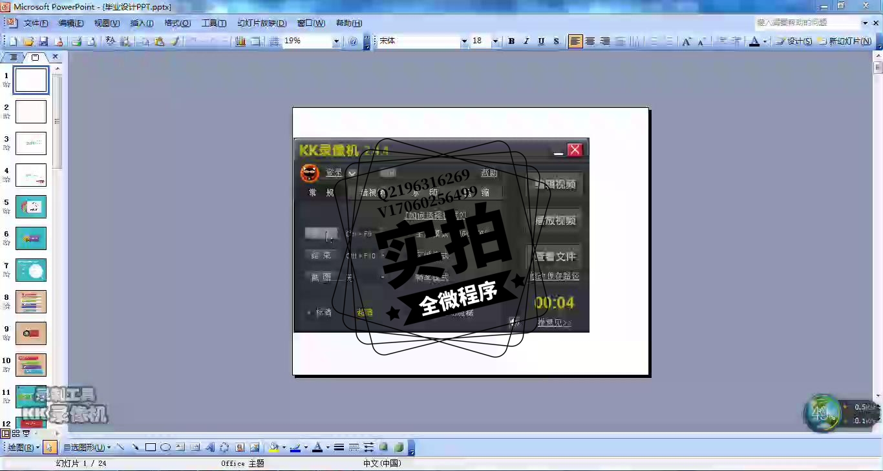Activate the Format Painter brush
This screenshot has height=471, width=883.
[175, 41]
